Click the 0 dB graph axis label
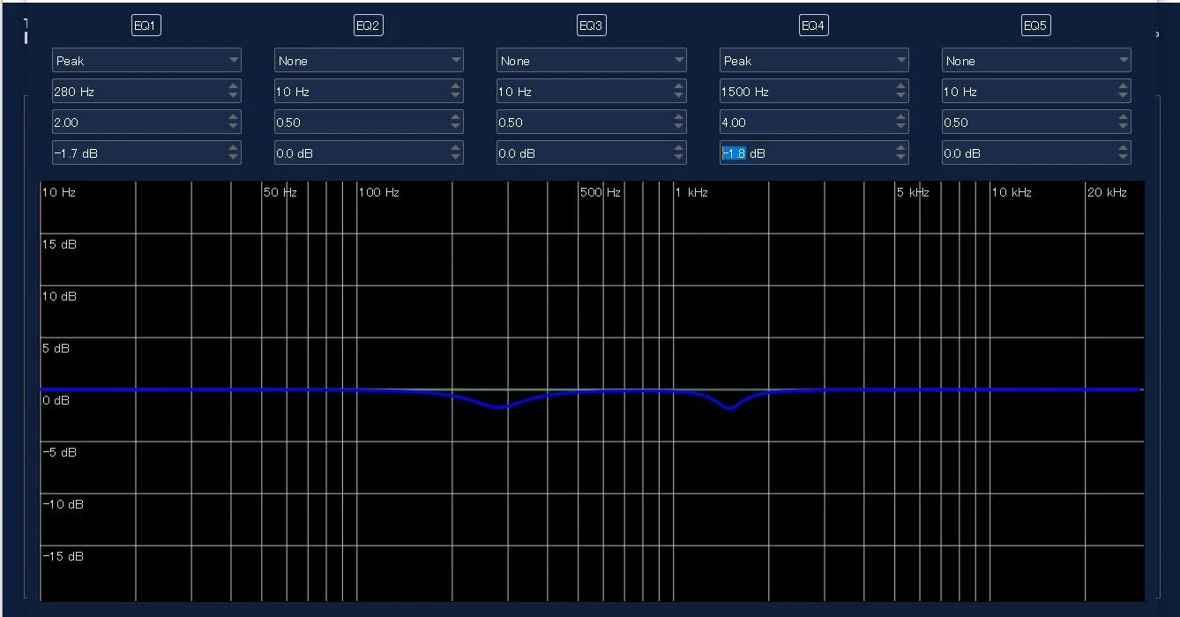 56,400
